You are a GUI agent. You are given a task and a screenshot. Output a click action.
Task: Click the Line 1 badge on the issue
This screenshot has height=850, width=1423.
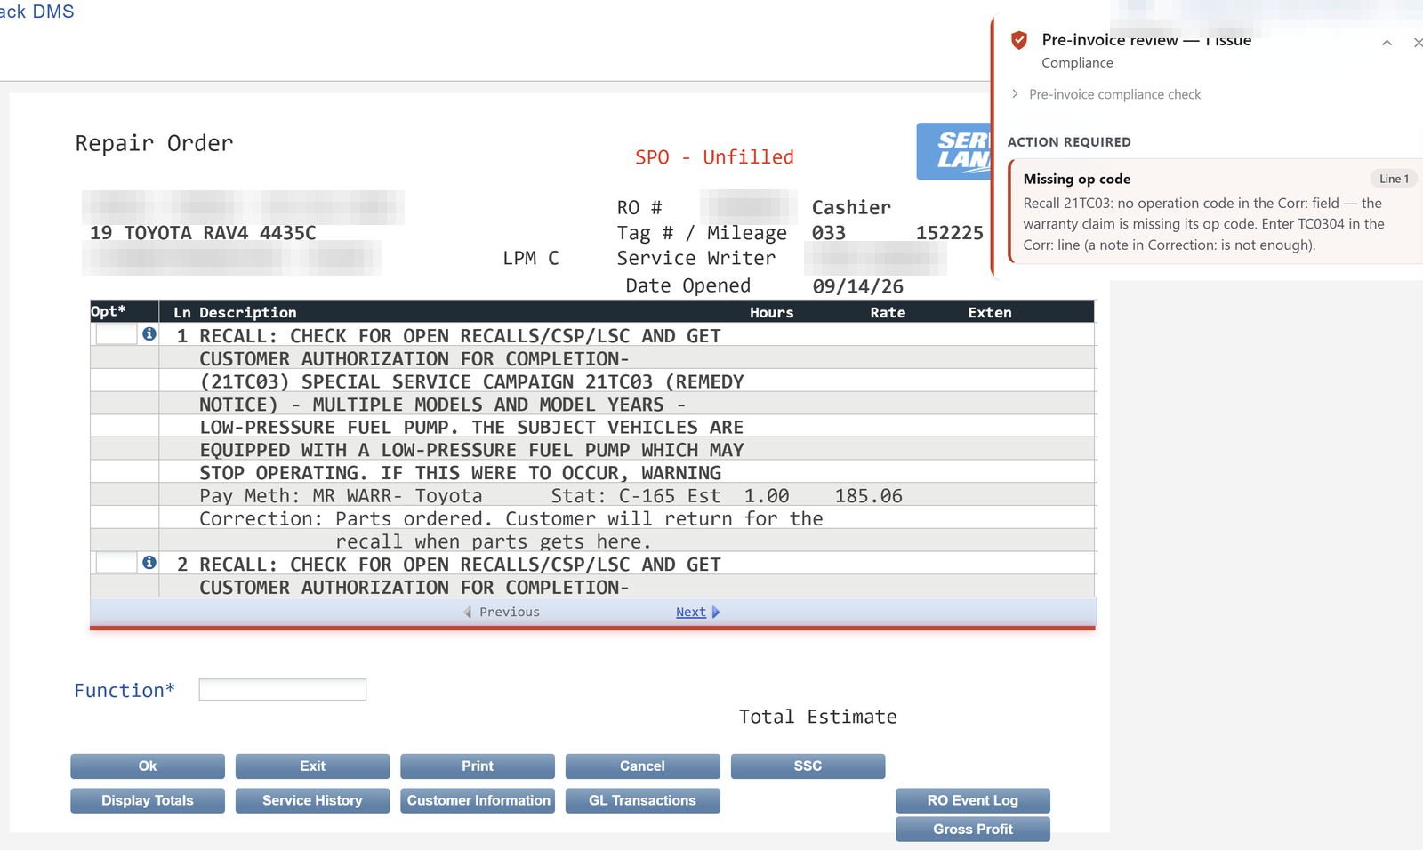click(1394, 179)
